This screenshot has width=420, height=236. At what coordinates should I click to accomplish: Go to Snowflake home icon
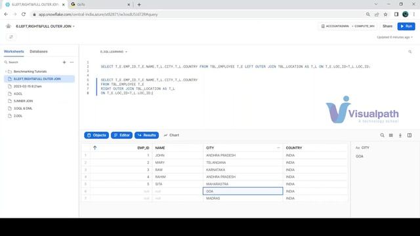pyautogui.click(x=9, y=26)
